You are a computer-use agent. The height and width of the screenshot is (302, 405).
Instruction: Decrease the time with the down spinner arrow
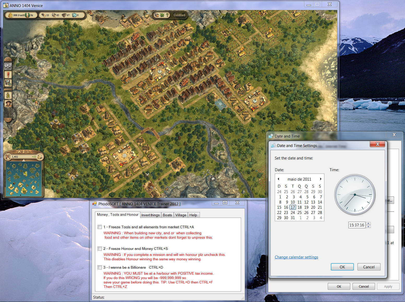pos(368,227)
